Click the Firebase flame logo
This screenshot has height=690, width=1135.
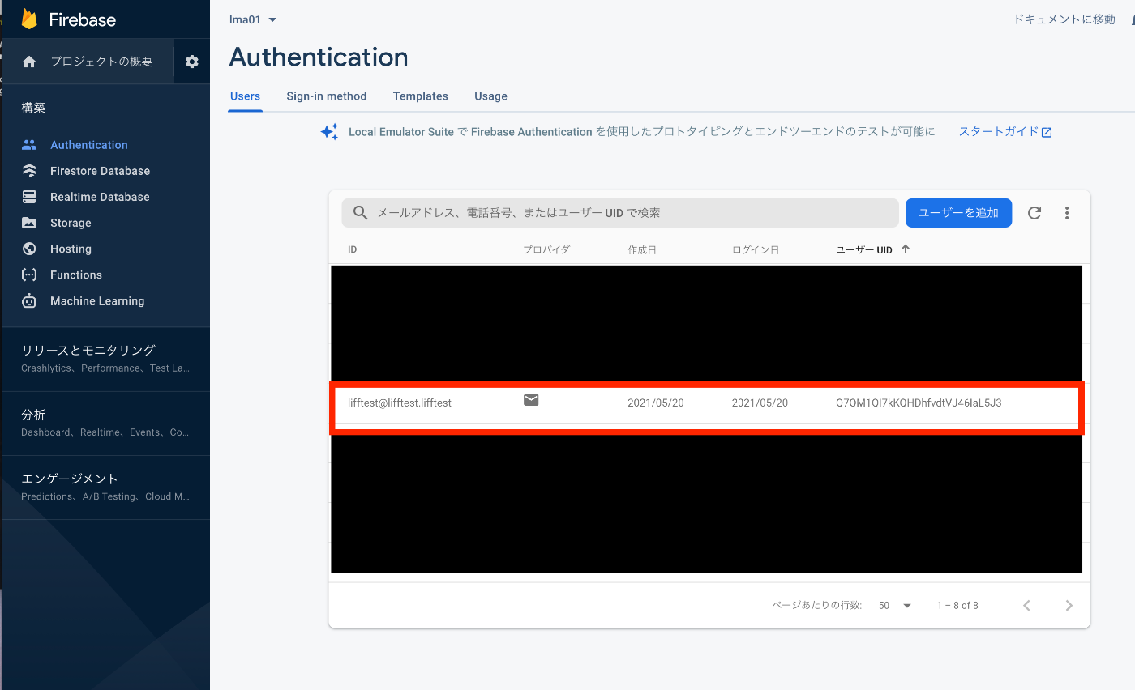(30, 19)
